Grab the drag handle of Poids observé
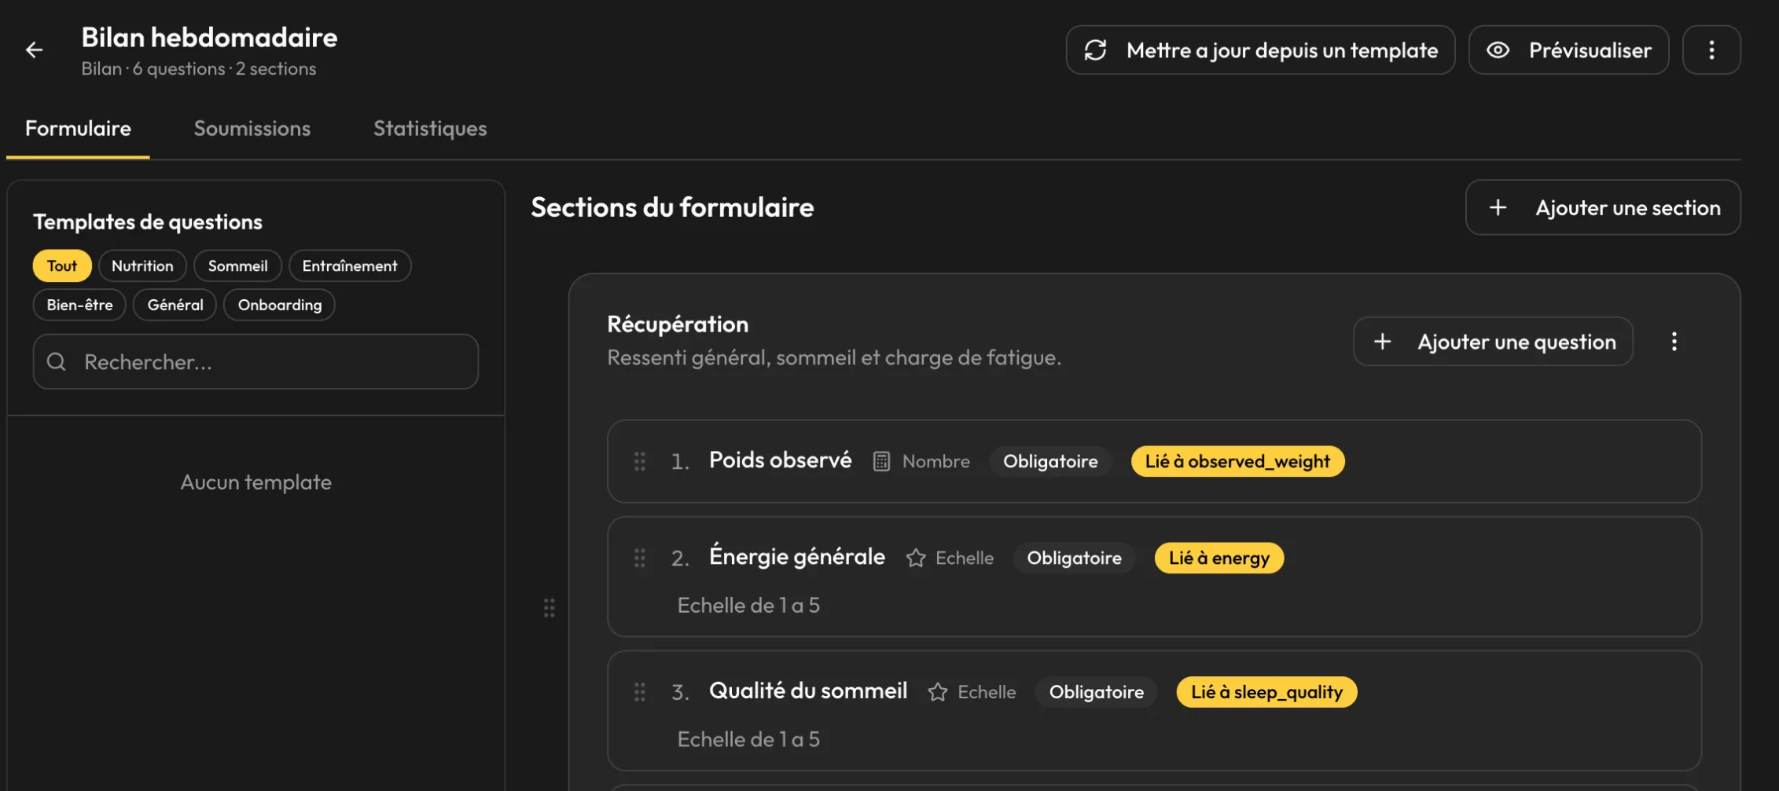Image resolution: width=1779 pixels, height=791 pixels. coord(640,461)
